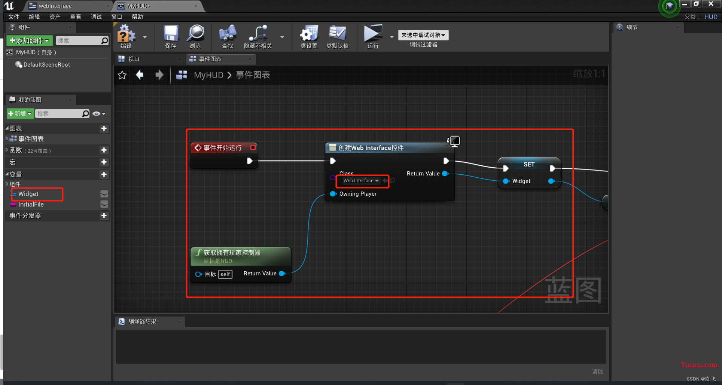Open the 新增 add new dropdown
The image size is (722, 385).
click(20, 114)
